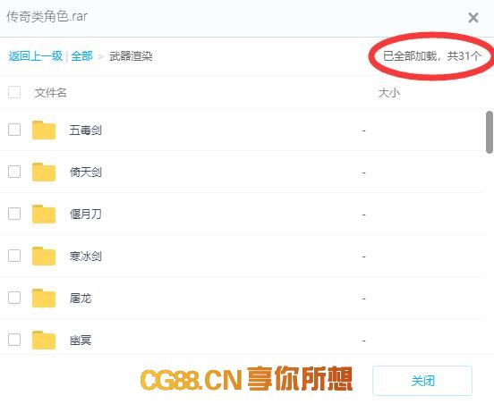Check the box for 倚天剑
The image size is (494, 404).
coord(14,172)
